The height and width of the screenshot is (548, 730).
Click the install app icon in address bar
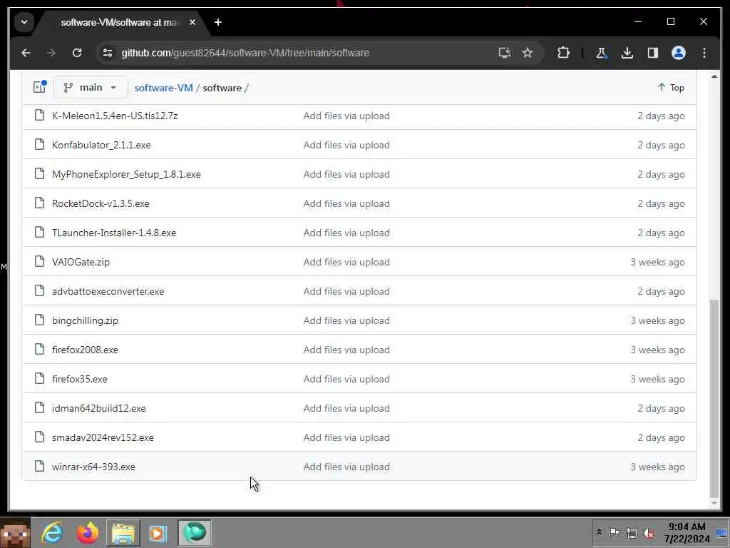pos(504,53)
